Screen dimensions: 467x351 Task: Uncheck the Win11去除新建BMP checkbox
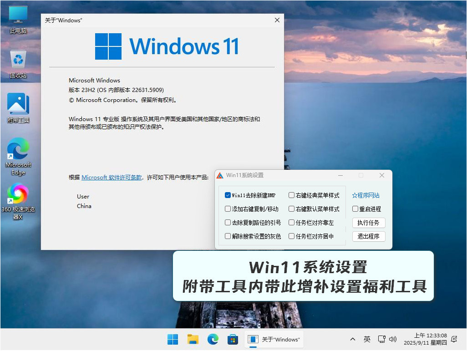click(228, 195)
